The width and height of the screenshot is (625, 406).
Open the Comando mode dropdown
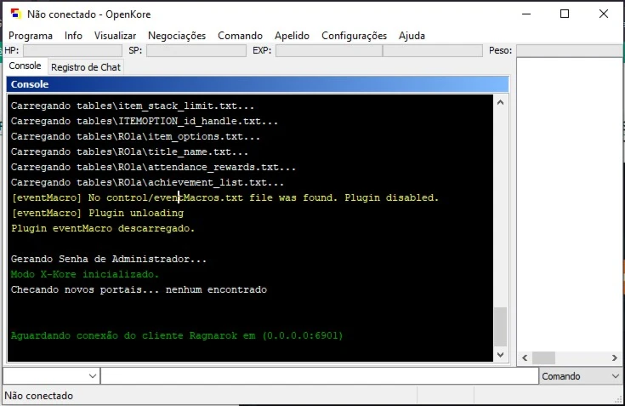click(x=581, y=375)
